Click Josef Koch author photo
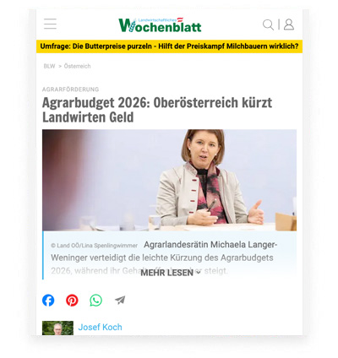 click(x=57, y=328)
